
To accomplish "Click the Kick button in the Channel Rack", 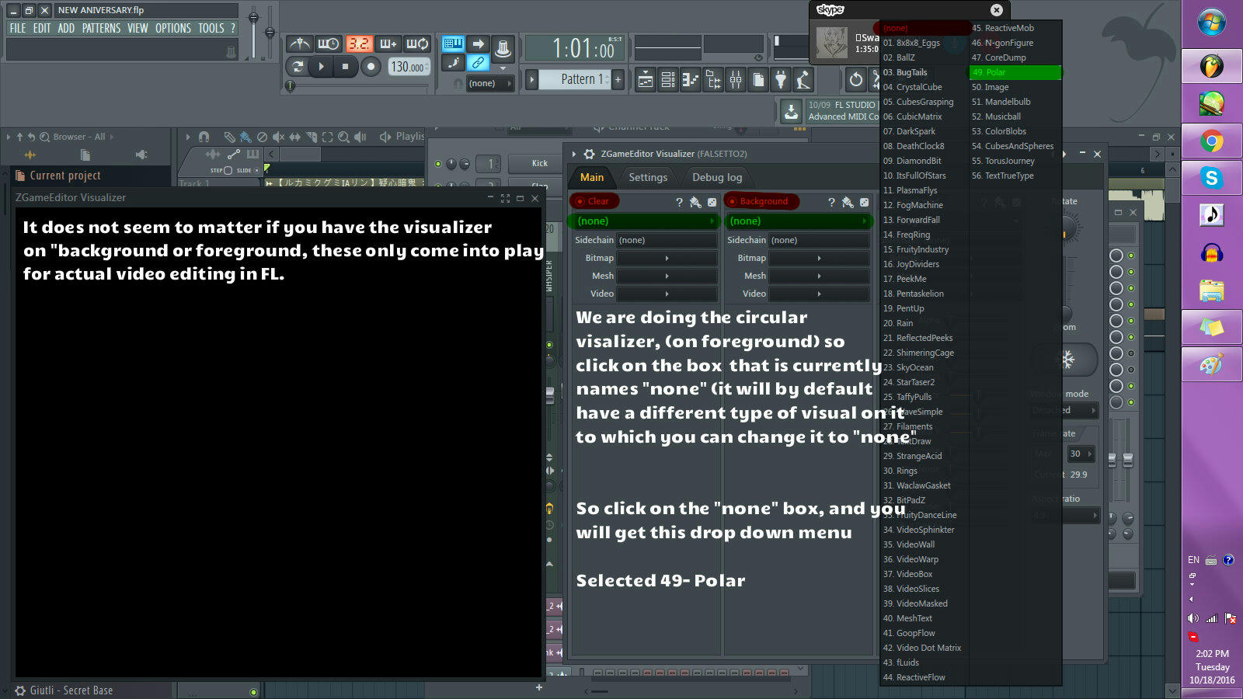I will pyautogui.click(x=534, y=164).
